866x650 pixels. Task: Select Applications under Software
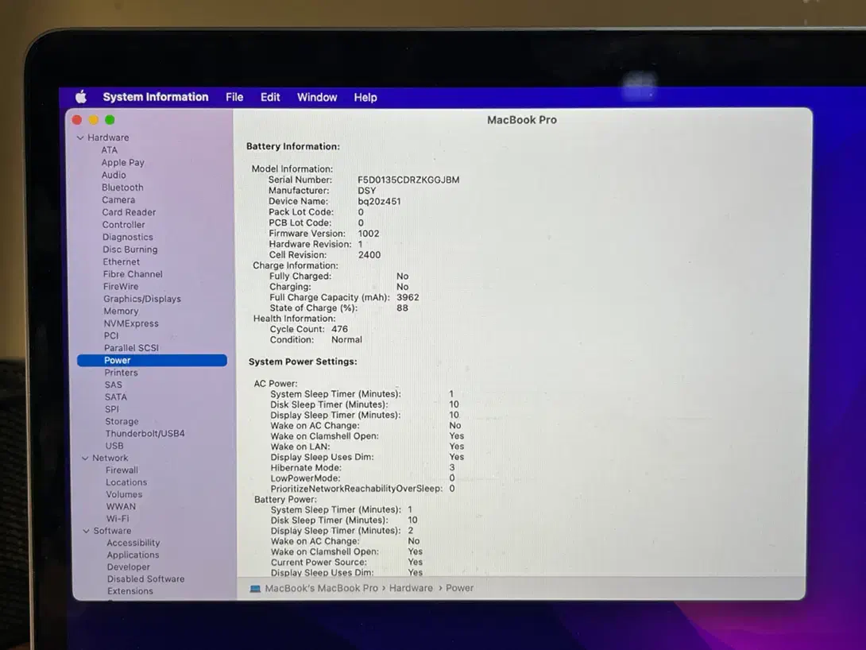coord(133,555)
